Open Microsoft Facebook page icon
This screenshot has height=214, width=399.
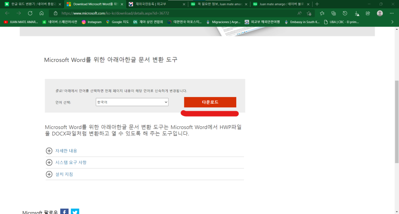64,212
